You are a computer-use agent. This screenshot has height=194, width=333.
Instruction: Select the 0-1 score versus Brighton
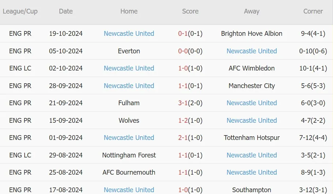click(183, 34)
